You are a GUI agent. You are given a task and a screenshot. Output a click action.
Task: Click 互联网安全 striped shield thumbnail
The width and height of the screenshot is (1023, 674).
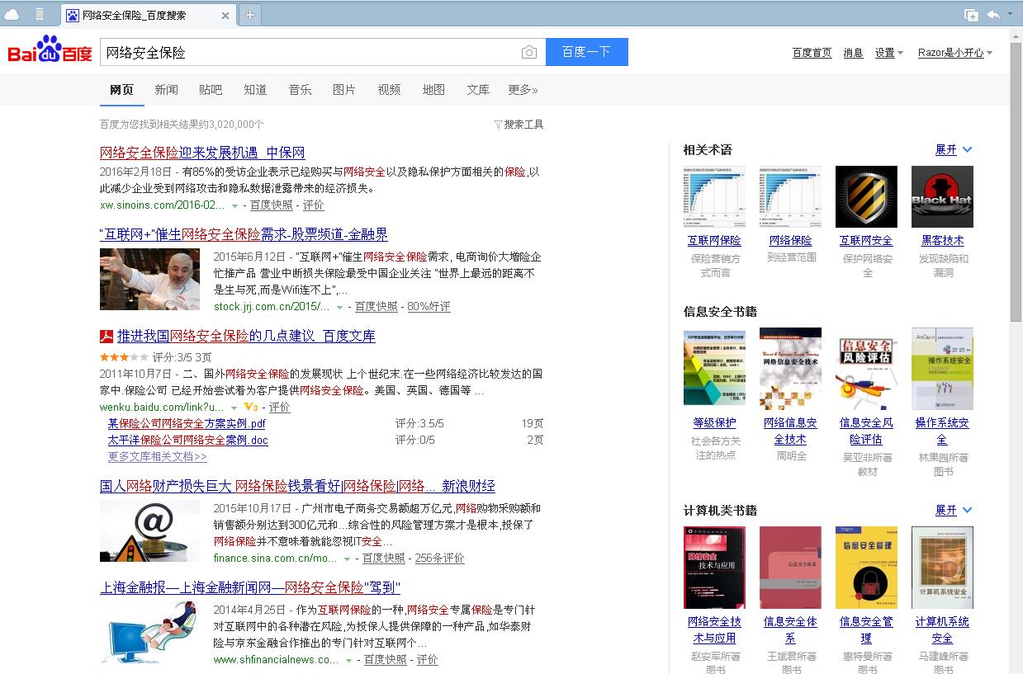(x=866, y=196)
